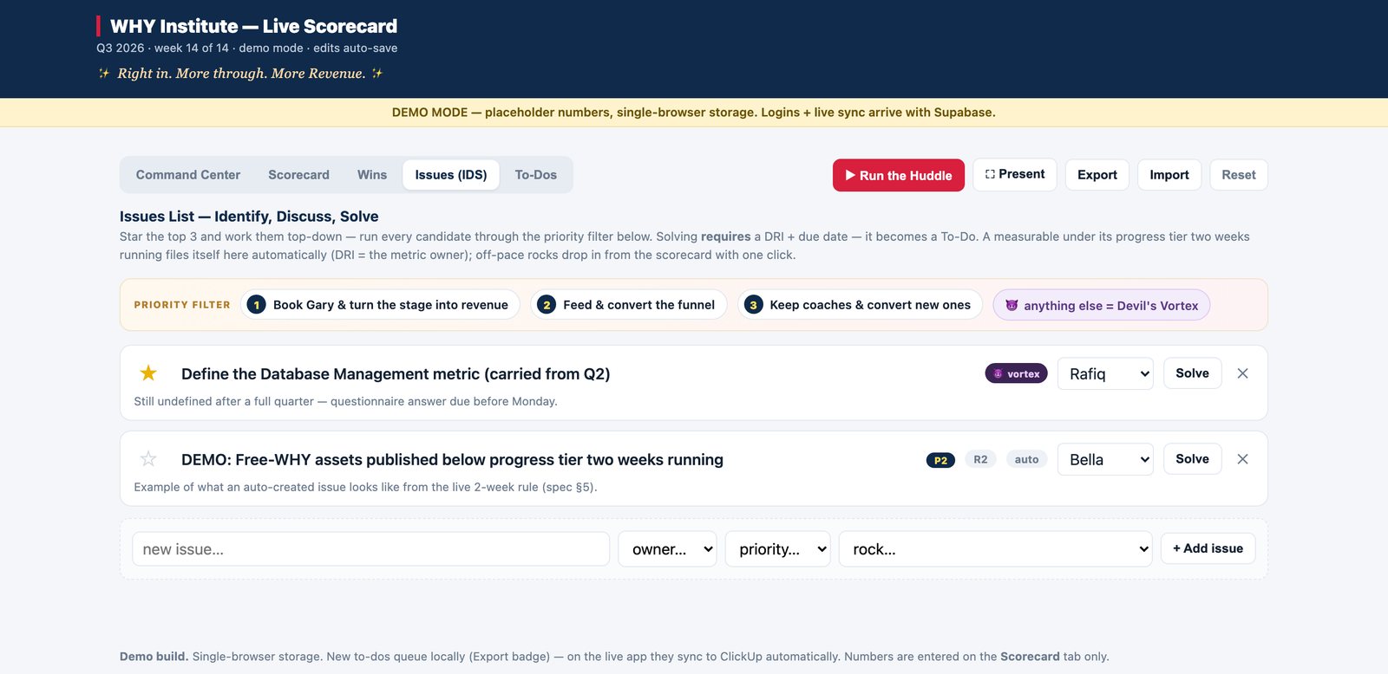Image resolution: width=1388 pixels, height=674 pixels.
Task: Click priority filter number 1 circle
Action: [256, 305]
